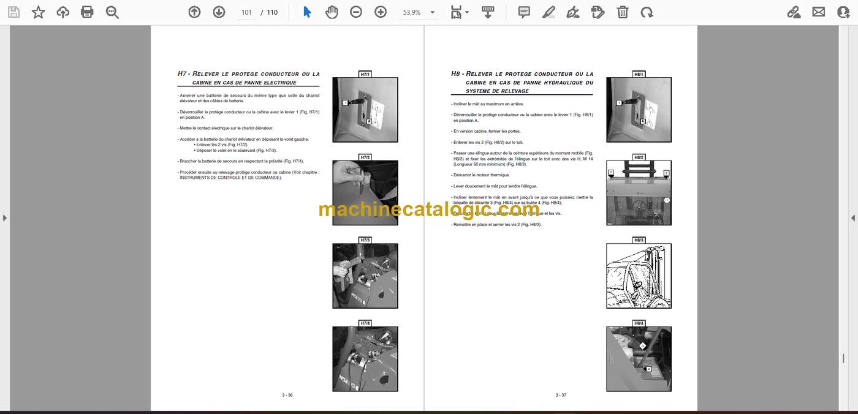Send the file by email envelope icon

[x=818, y=12]
